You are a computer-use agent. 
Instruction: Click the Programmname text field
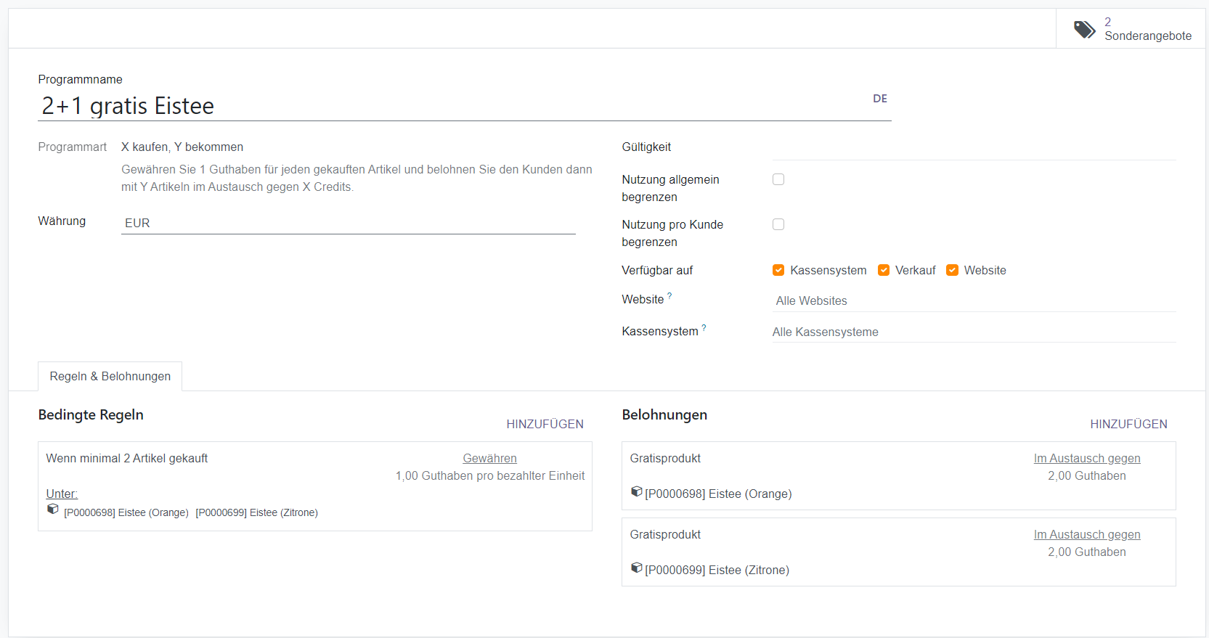(450, 106)
